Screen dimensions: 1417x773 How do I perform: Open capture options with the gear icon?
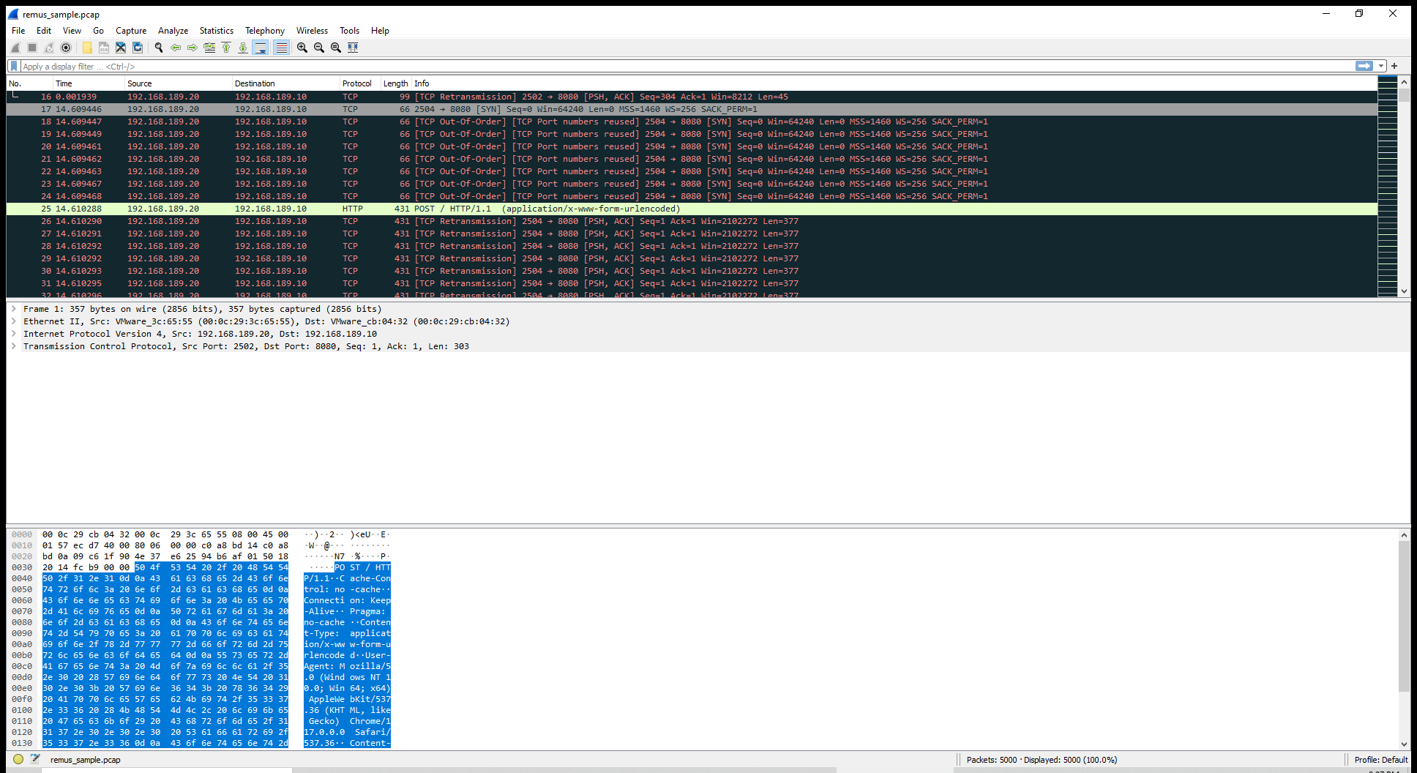tap(66, 48)
